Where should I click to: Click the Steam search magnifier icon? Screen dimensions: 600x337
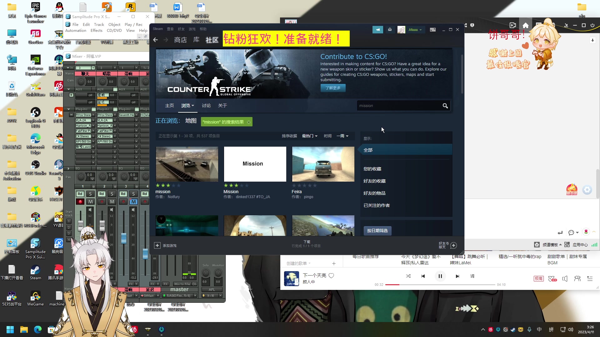445,106
